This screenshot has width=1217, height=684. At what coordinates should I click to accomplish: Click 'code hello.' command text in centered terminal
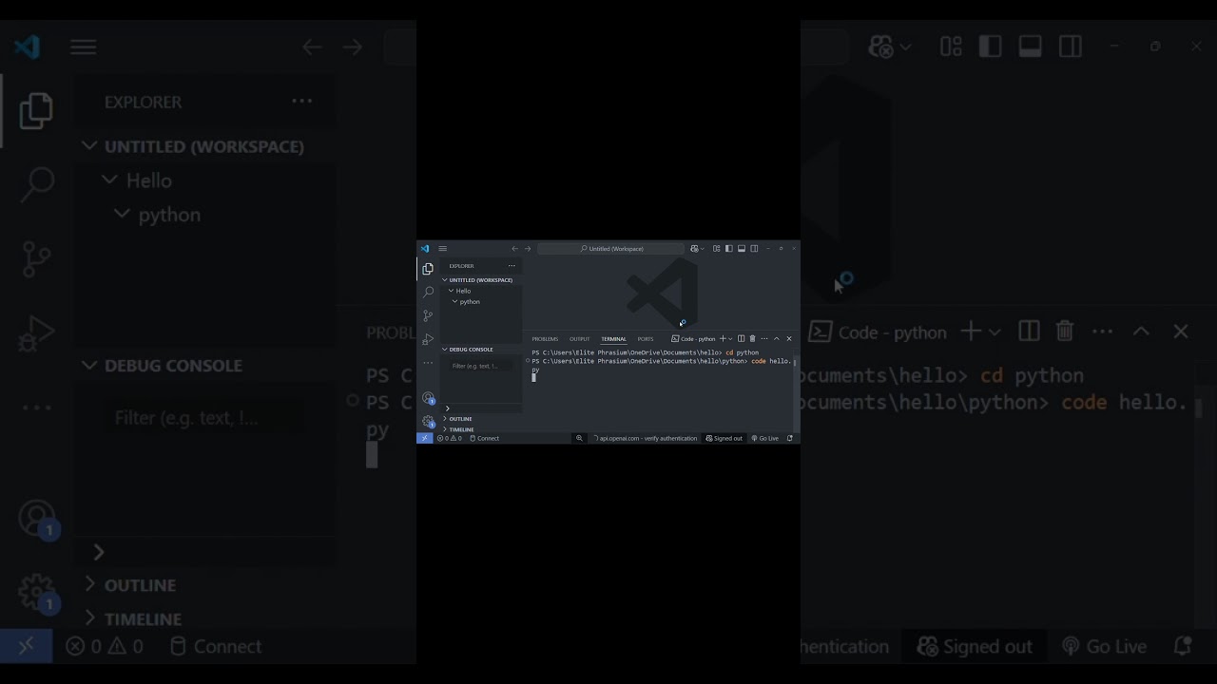tap(772, 361)
